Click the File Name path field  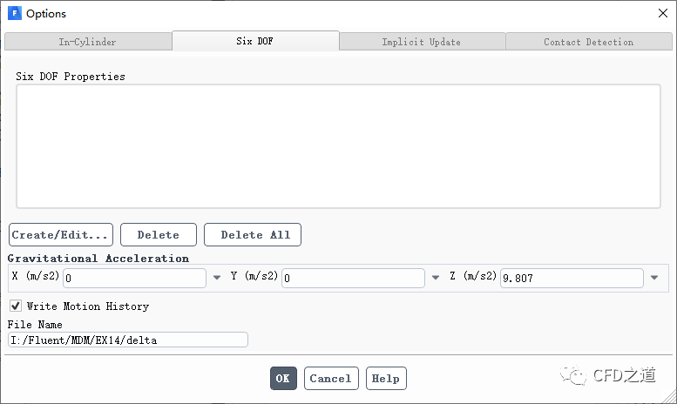tap(127, 340)
